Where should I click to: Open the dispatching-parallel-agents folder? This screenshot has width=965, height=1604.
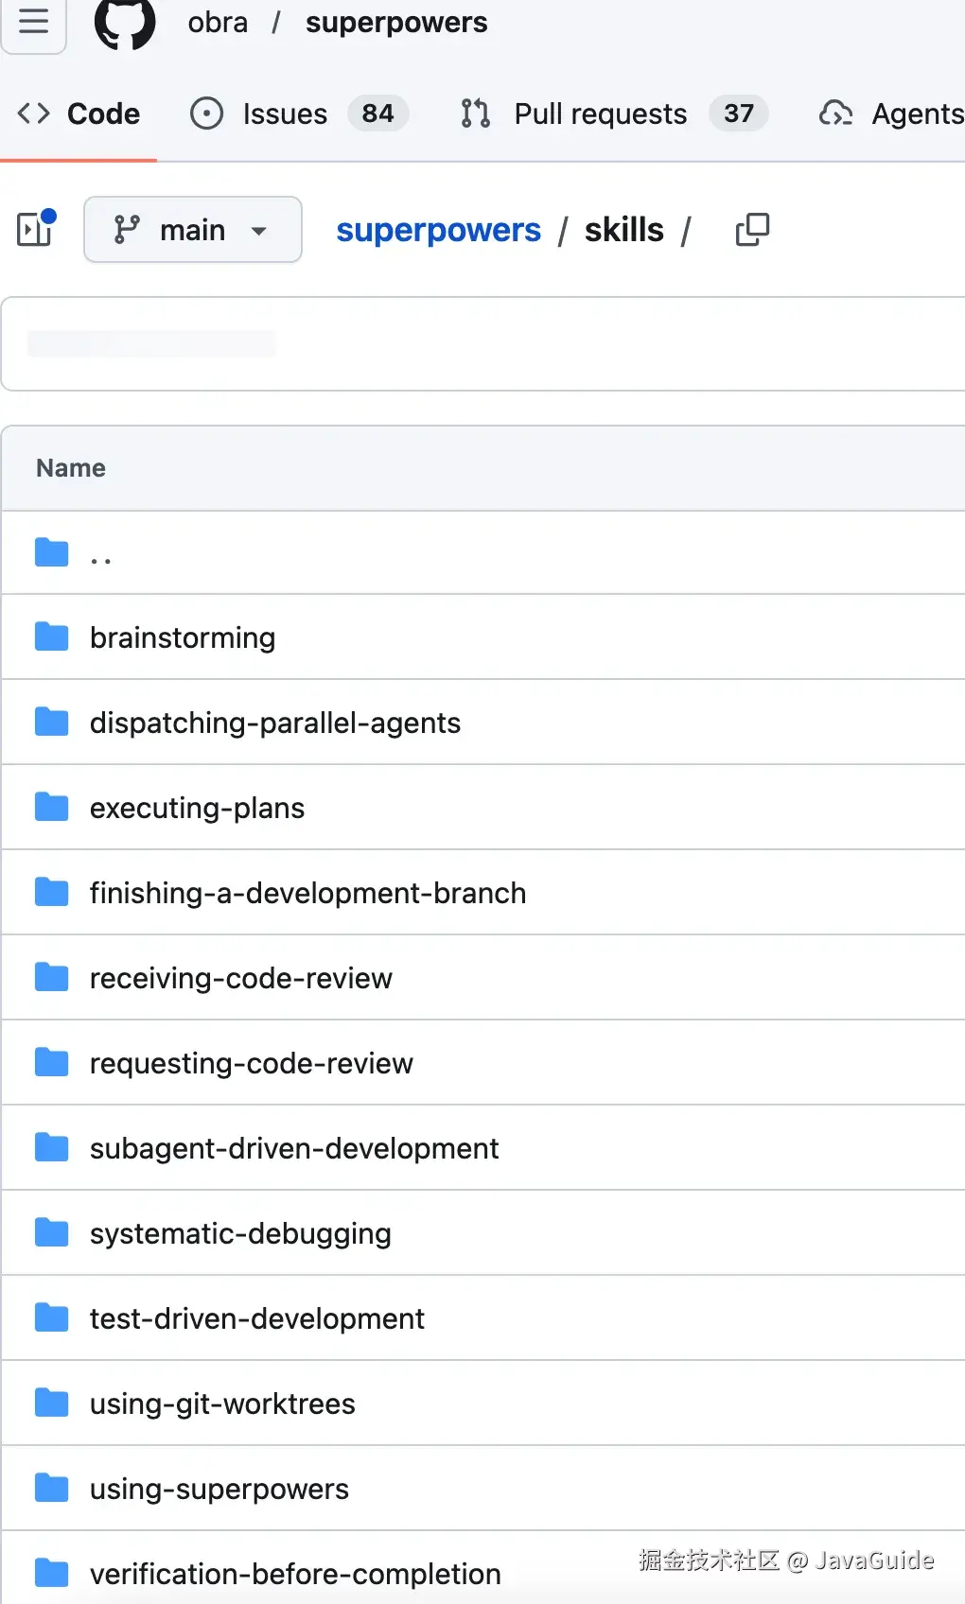[x=274, y=723]
